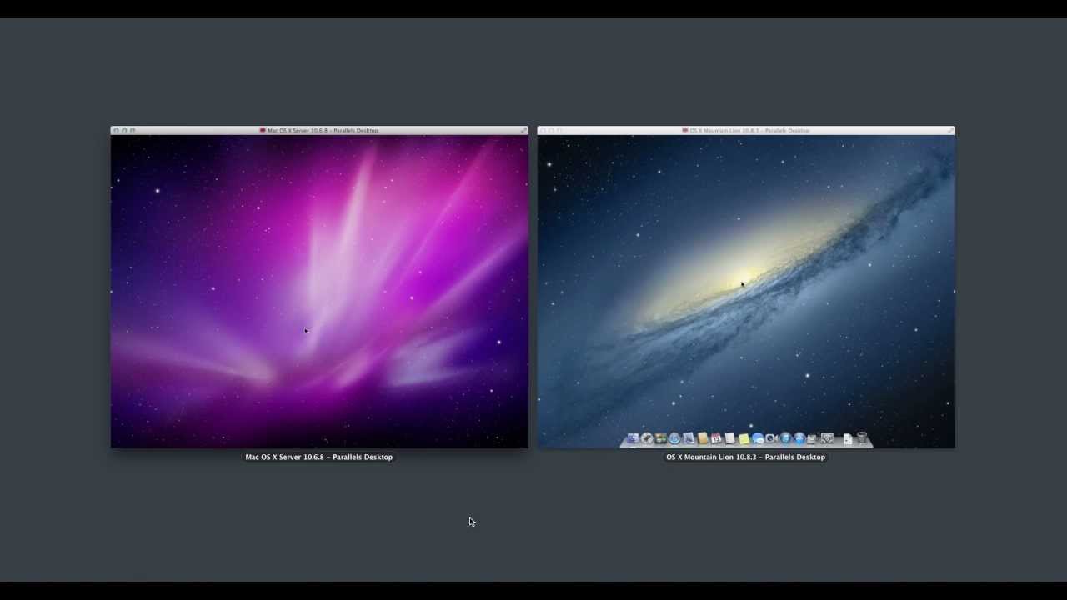Open iTunes icon in Mountain Lion dock

pos(785,438)
